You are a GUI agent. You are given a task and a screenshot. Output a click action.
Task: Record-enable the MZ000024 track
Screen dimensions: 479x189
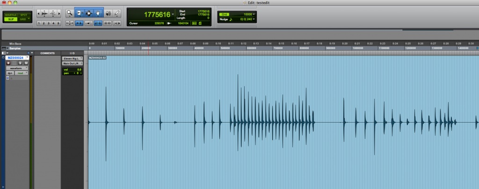(8, 63)
